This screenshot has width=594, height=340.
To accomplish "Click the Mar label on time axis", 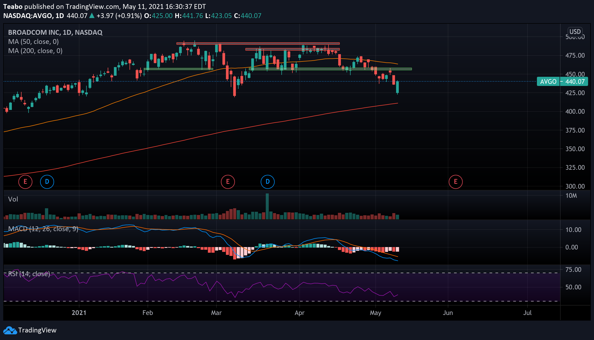I will click(x=216, y=313).
